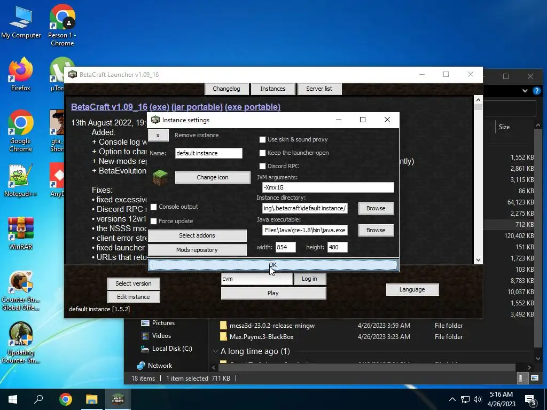Click the Change icon button
The image size is (547, 410).
tap(213, 177)
